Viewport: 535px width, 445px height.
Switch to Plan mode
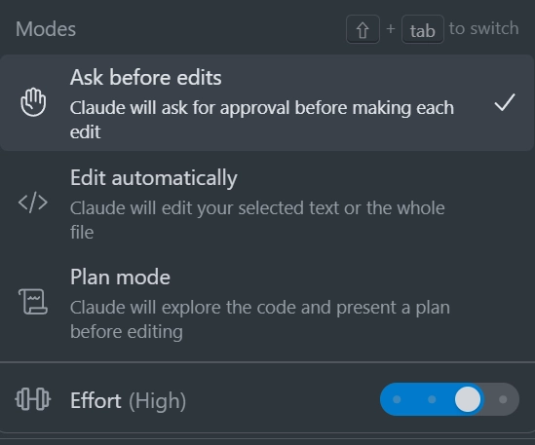click(267, 303)
